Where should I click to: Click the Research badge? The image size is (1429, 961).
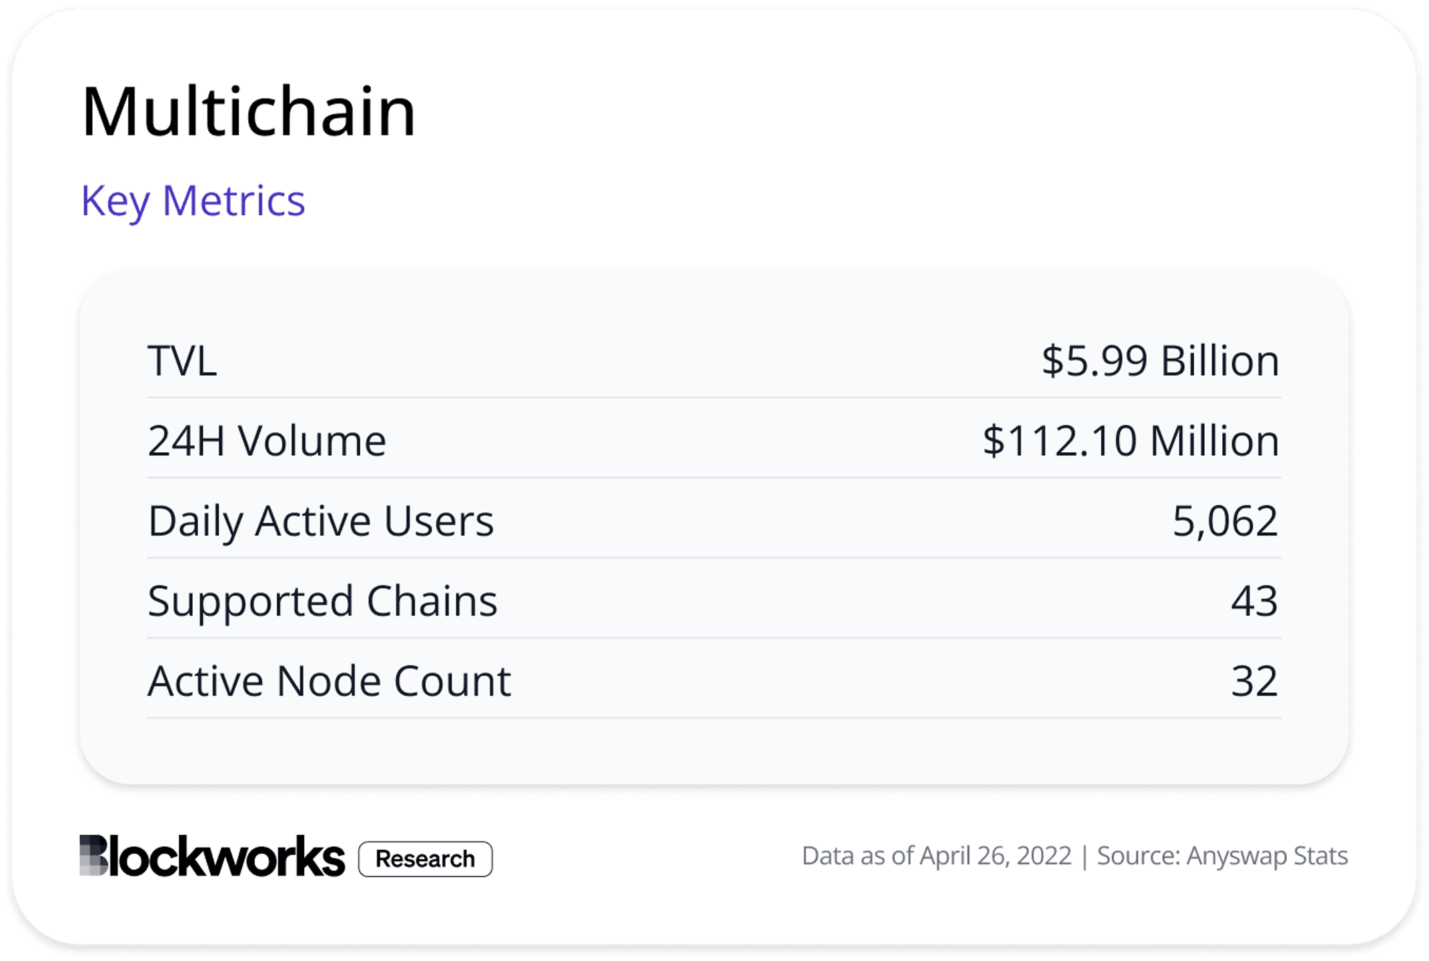click(426, 859)
